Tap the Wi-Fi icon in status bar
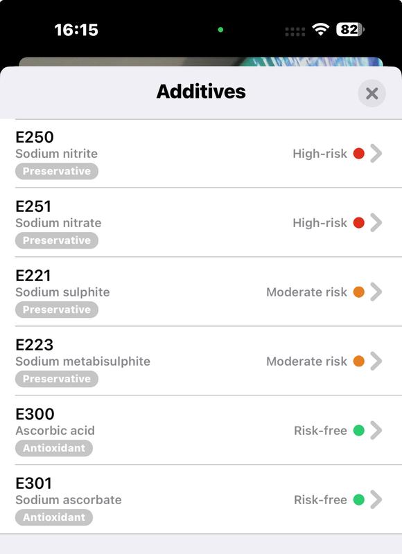Viewport: 402px width, 554px height. (x=321, y=30)
